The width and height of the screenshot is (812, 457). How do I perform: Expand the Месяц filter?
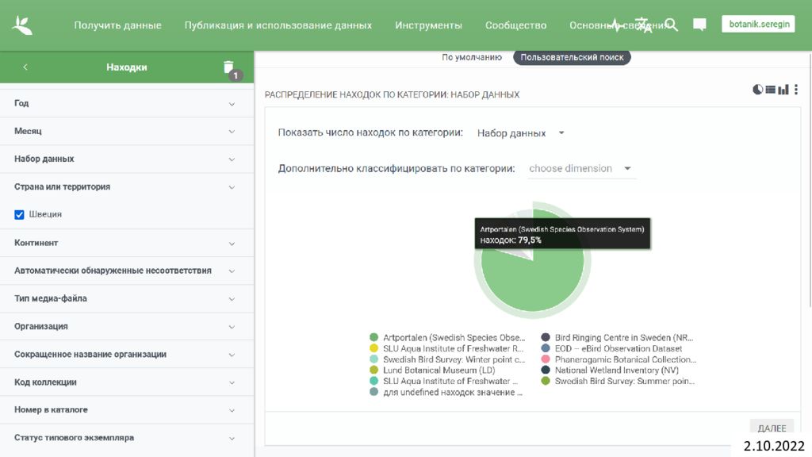127,131
